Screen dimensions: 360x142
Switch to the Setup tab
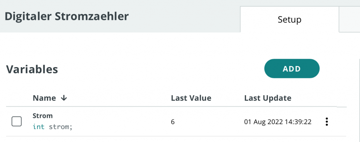point(290,19)
